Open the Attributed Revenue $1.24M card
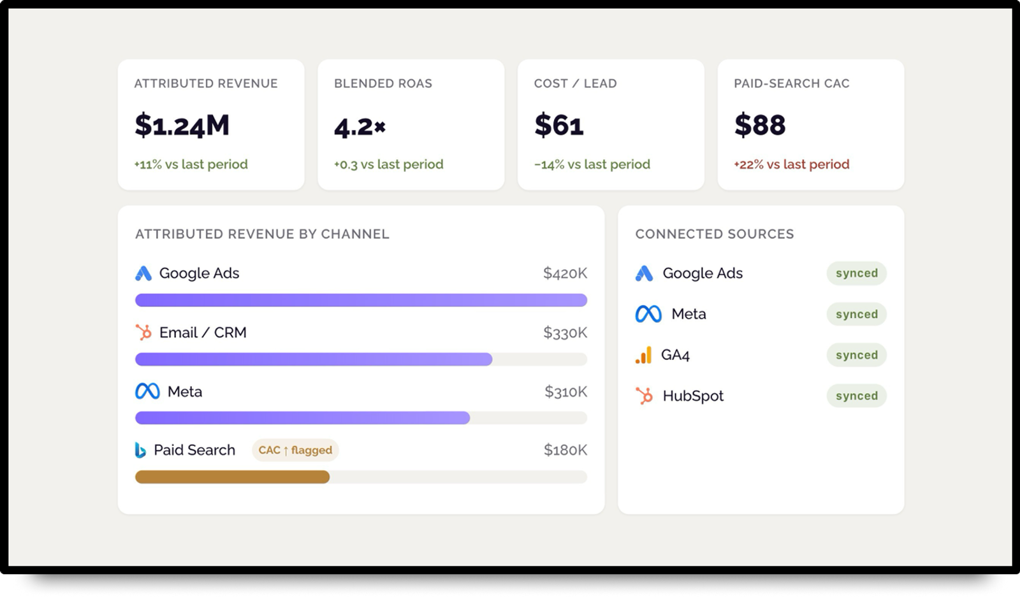 coord(211,125)
